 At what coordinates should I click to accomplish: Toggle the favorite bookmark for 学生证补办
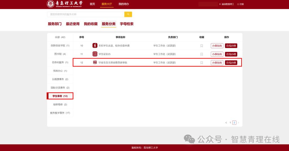pyautogui.click(x=202, y=54)
